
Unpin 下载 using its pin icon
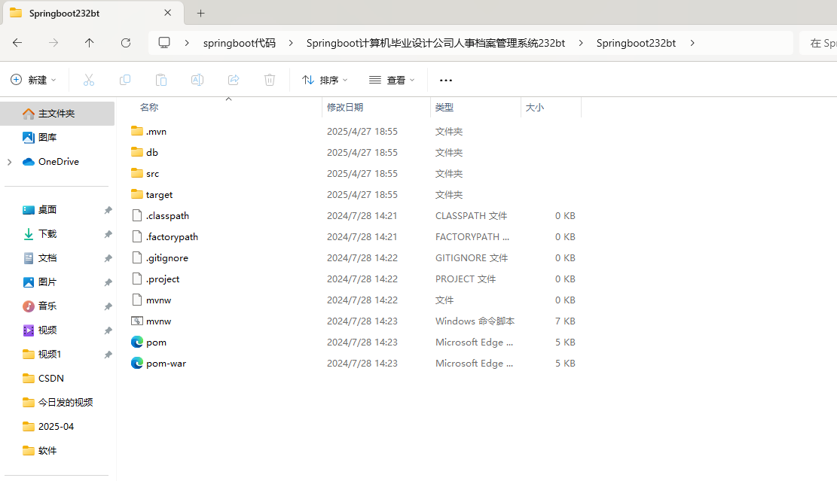[x=108, y=234]
